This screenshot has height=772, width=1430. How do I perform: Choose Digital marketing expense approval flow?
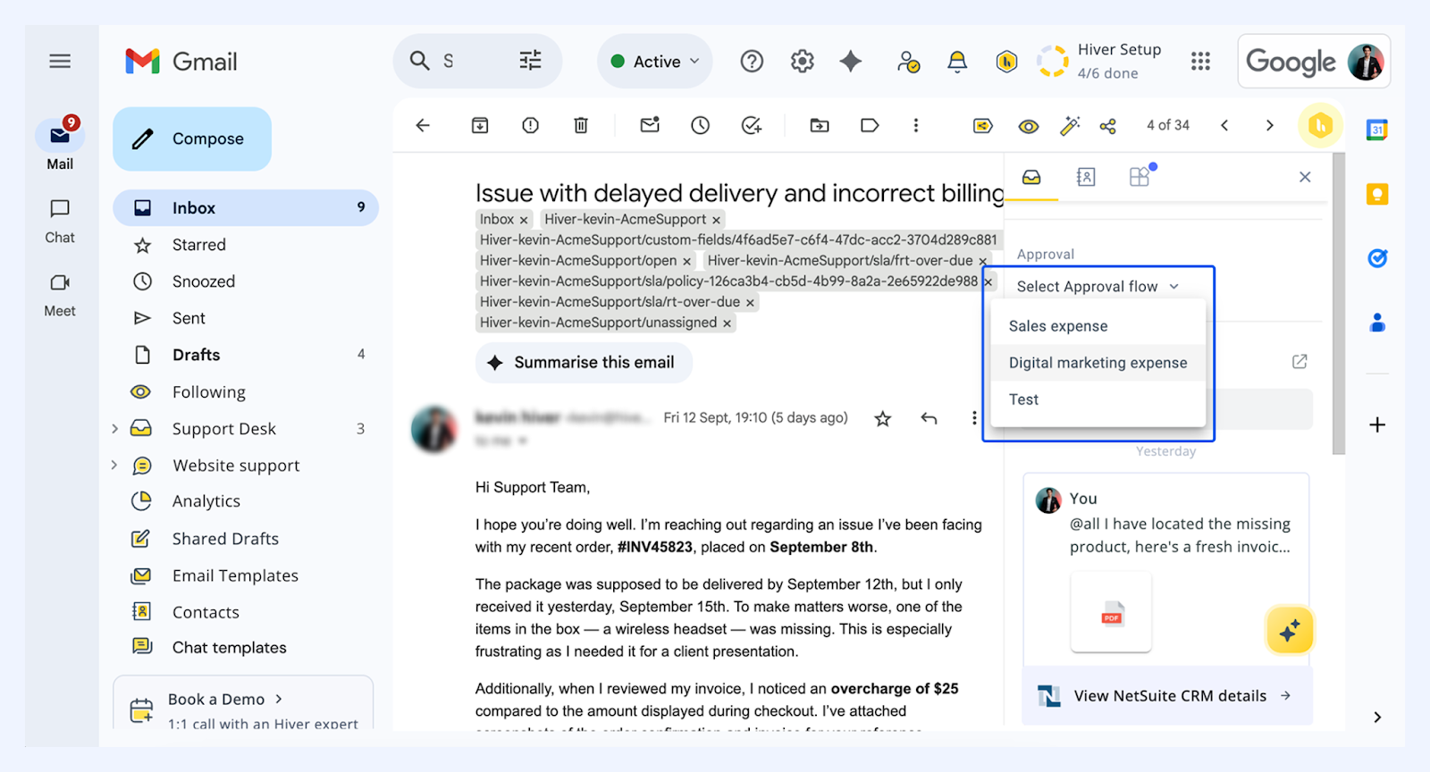tap(1098, 363)
